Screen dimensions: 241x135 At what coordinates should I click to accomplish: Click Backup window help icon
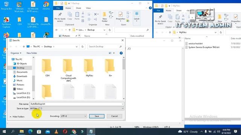click(150, 8)
